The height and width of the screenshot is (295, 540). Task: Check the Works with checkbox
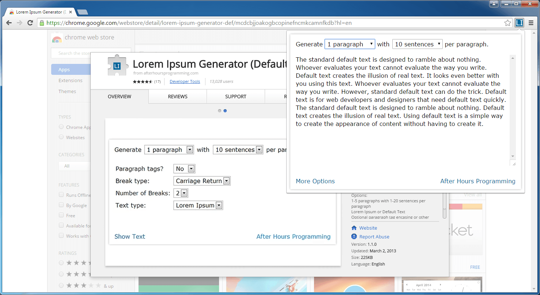pyautogui.click(x=61, y=235)
